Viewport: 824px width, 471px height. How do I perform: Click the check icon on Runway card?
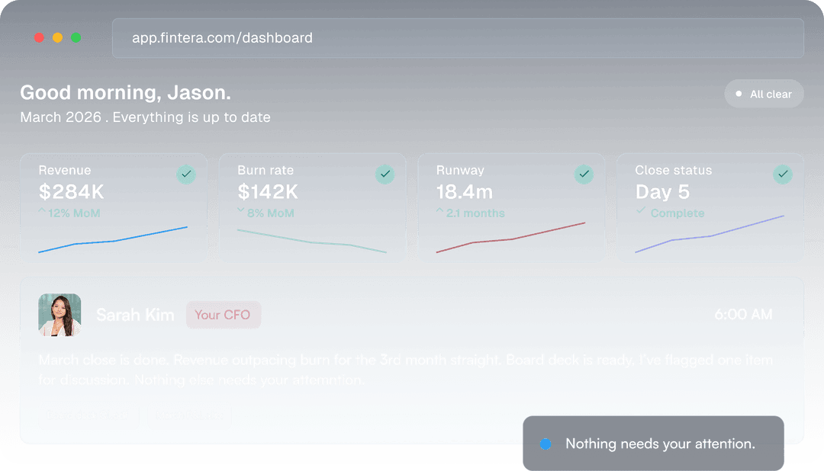[584, 174]
